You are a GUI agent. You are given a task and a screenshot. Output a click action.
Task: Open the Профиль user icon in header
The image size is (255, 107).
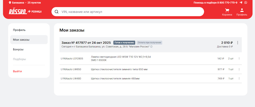point(242,12)
